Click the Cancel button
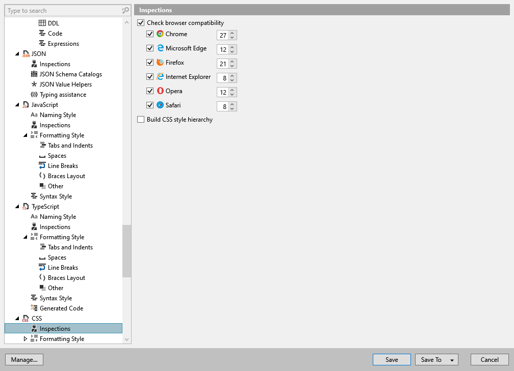The width and height of the screenshot is (514, 371). [x=490, y=359]
